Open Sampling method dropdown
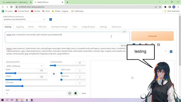The height and width of the screenshot is (102, 181). click(x=25, y=66)
